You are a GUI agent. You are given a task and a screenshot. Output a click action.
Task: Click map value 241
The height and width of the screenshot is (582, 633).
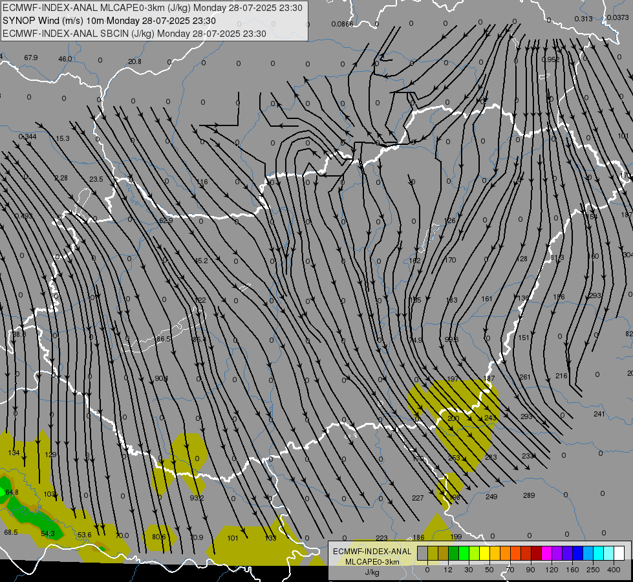599,414
